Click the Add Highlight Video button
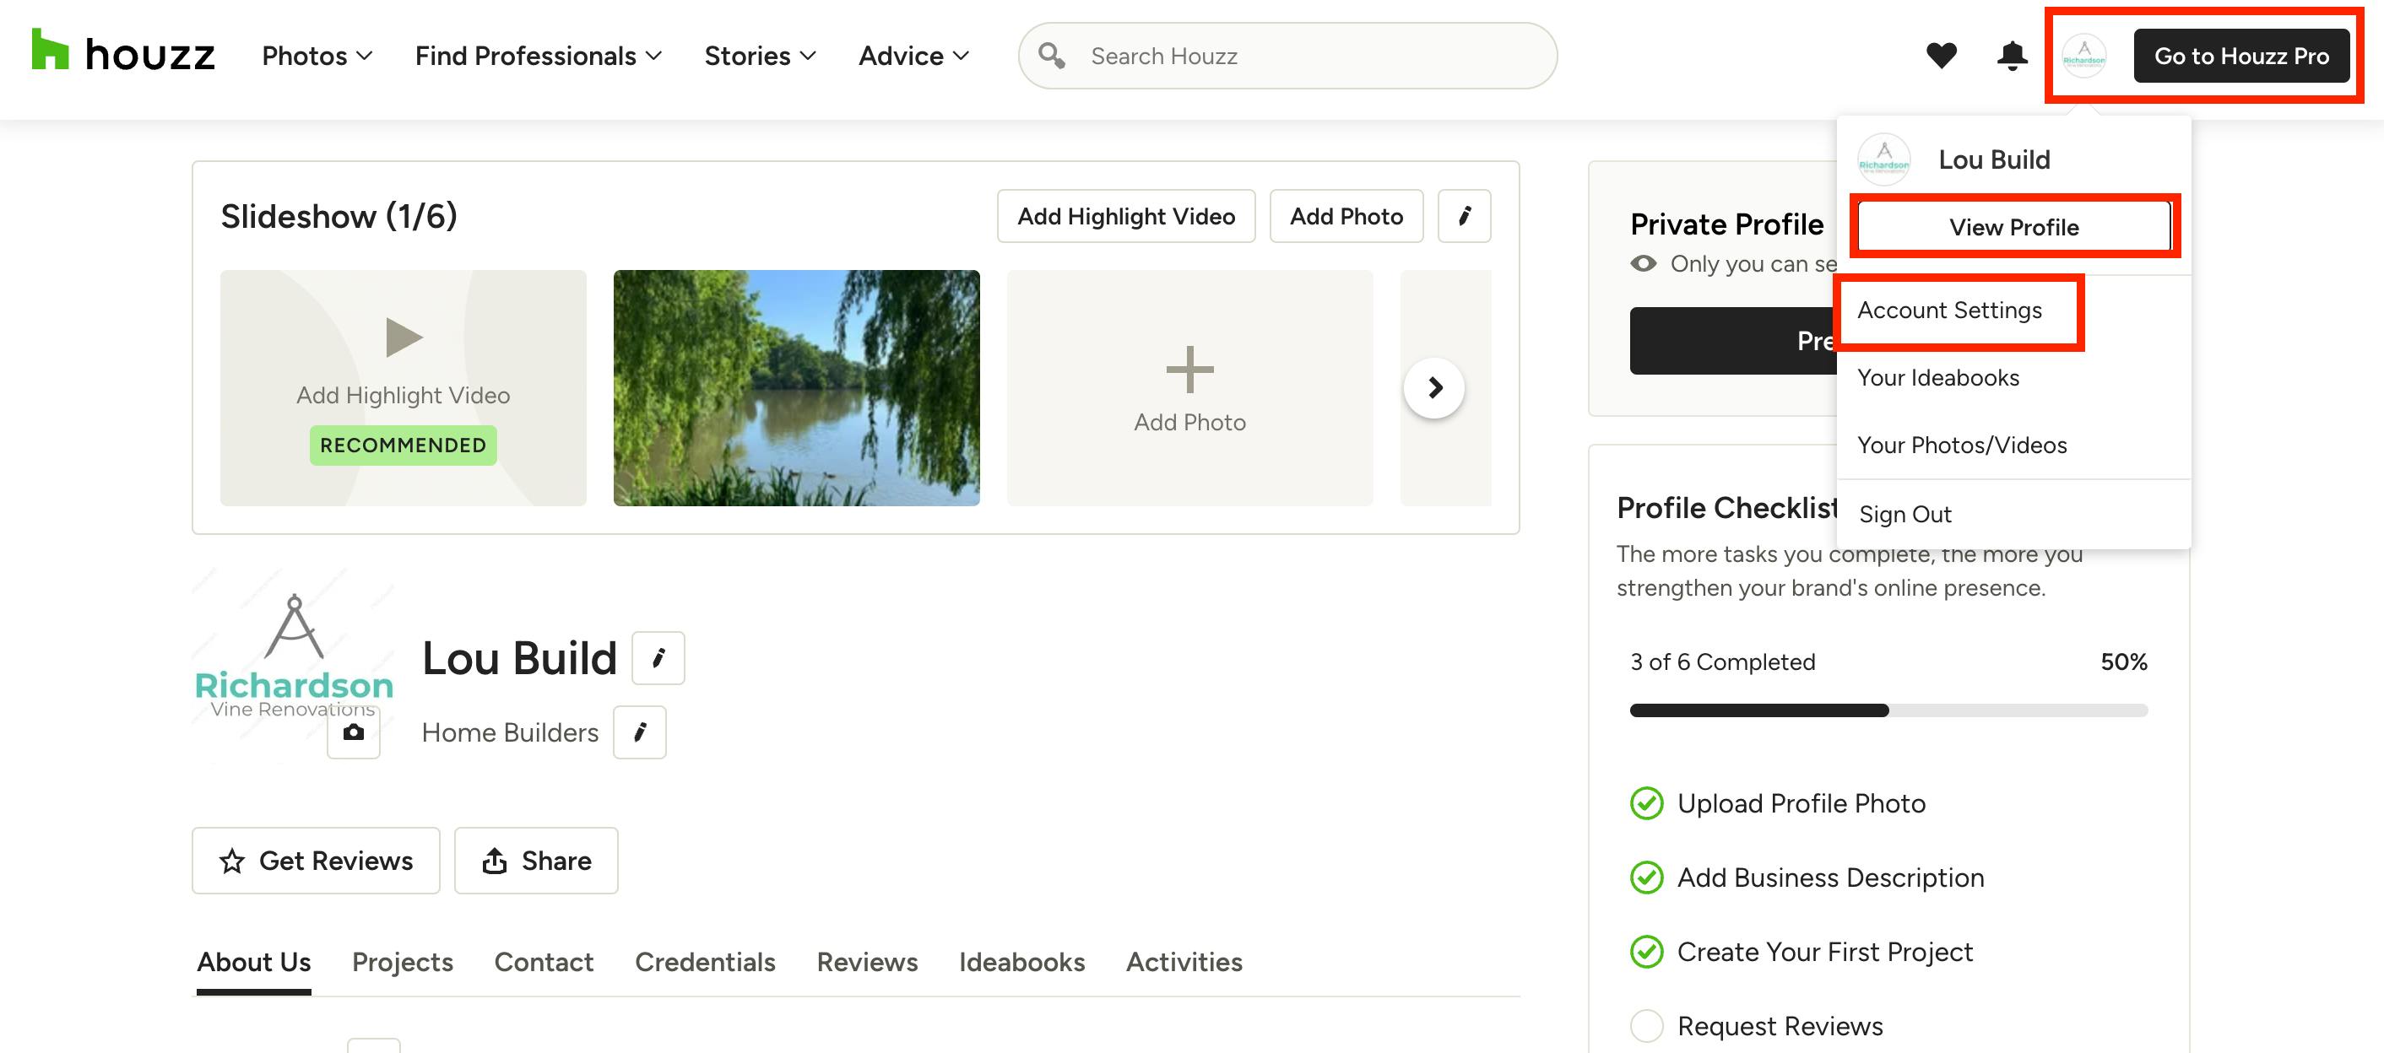The width and height of the screenshot is (2384, 1053). 1126,217
